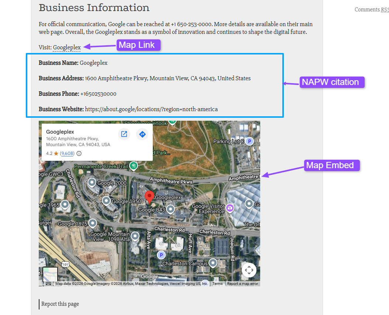Image resolution: width=389 pixels, height=315 pixels.
Task: Click the Google logo on map
Action: click(x=149, y=276)
